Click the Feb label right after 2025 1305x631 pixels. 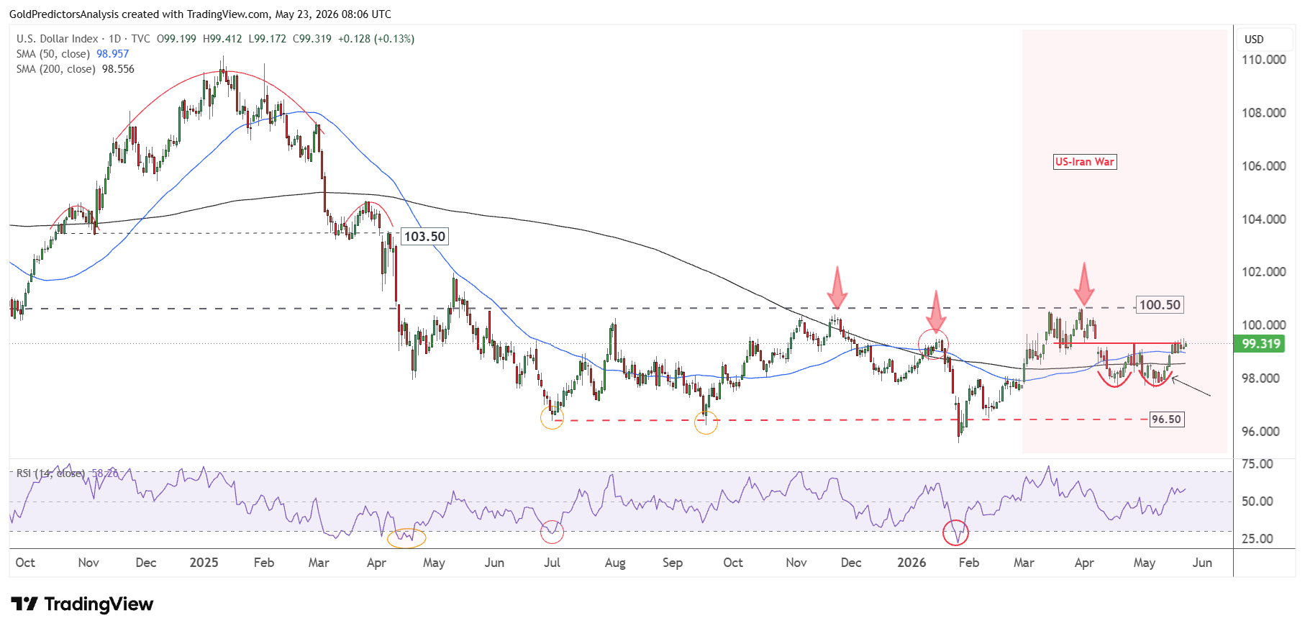tap(264, 563)
